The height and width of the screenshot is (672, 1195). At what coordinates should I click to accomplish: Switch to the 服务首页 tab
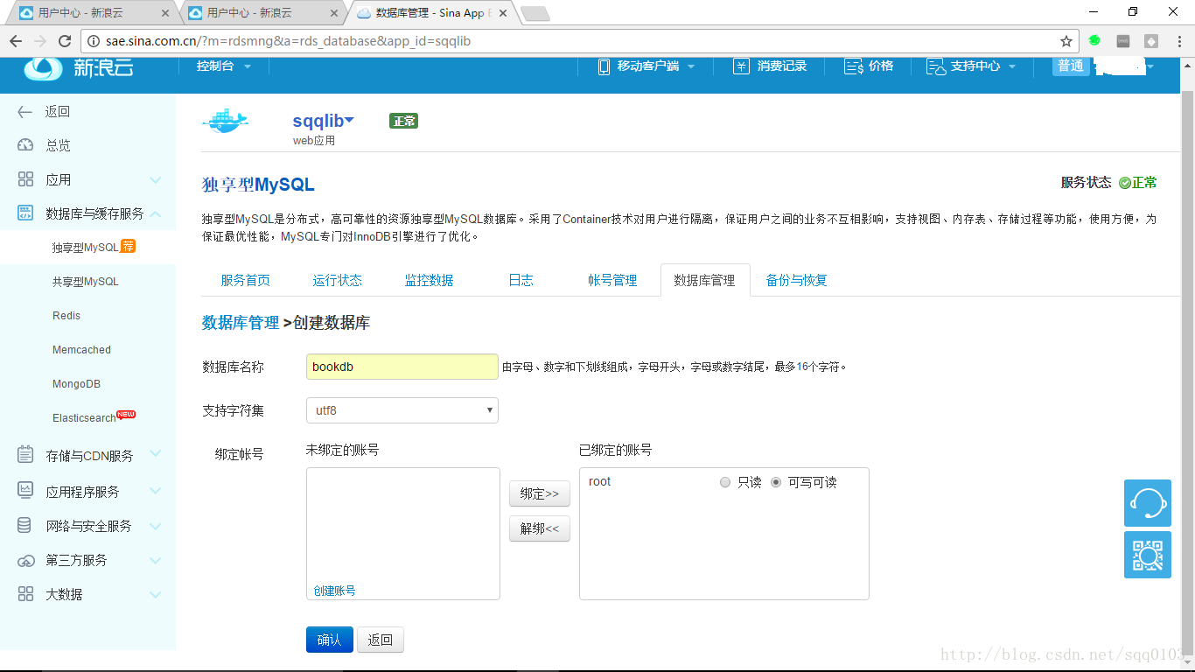pos(246,280)
